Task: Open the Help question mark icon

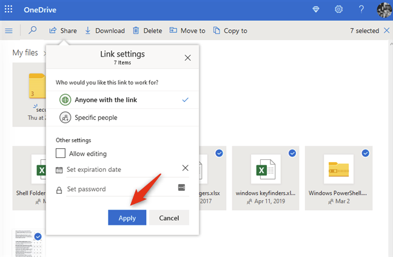Action: click(x=361, y=10)
